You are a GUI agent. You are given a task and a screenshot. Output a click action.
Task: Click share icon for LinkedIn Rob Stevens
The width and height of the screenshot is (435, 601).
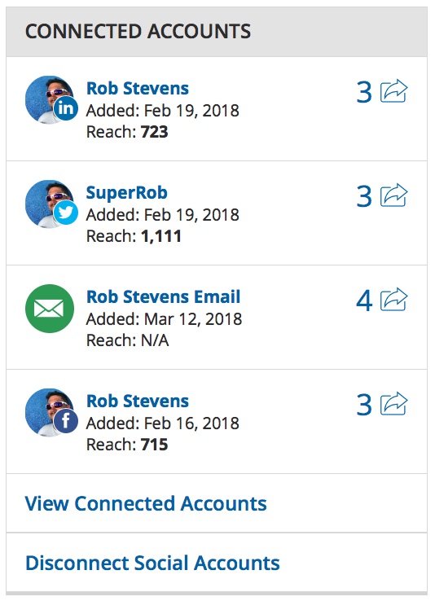click(393, 91)
